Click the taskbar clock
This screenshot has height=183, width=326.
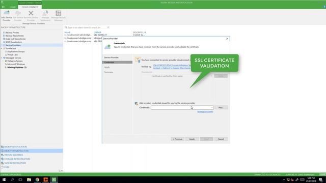tap(311, 179)
